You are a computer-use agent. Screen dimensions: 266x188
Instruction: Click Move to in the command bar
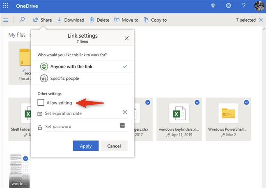(x=126, y=20)
